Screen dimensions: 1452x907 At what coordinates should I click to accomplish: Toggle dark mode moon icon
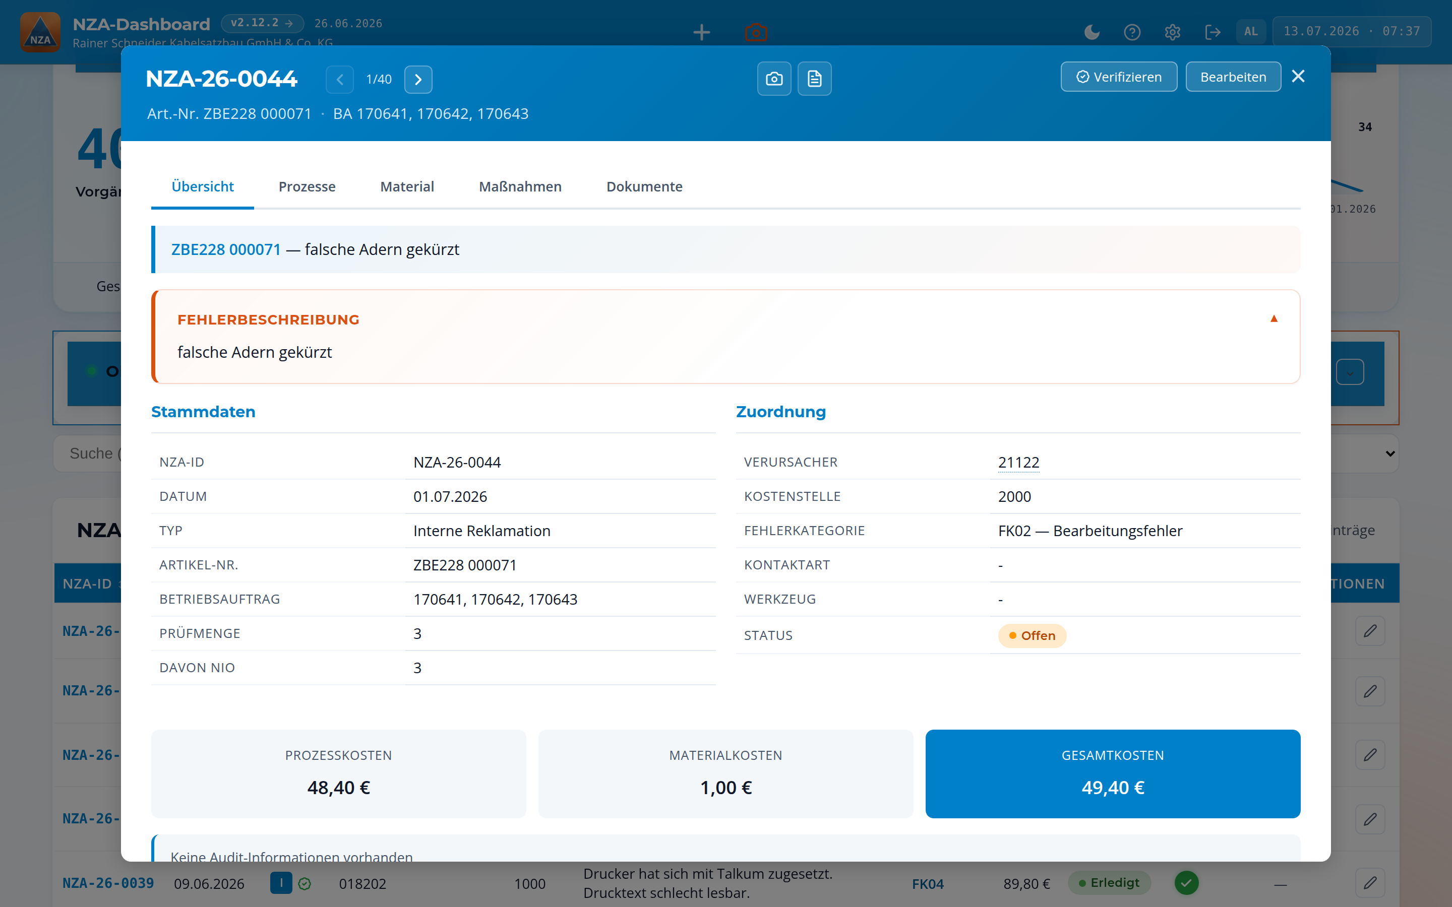(1092, 31)
